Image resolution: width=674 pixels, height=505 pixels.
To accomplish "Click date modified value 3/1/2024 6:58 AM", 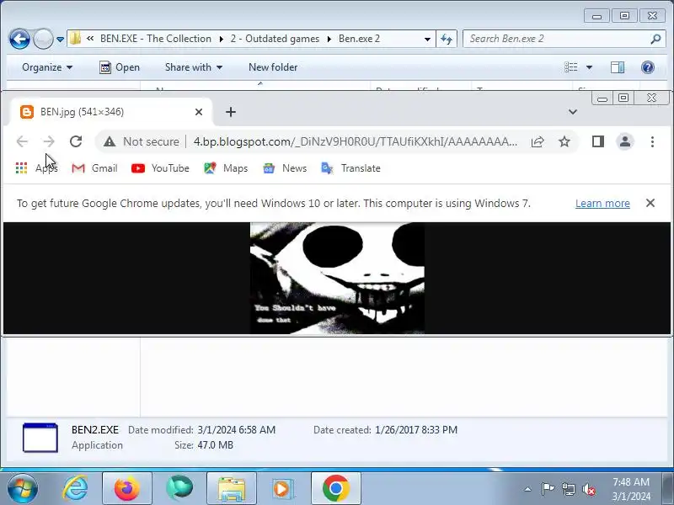I will coord(237,430).
